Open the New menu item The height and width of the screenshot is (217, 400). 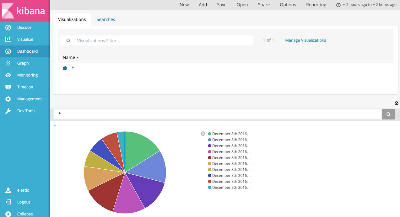(184, 5)
